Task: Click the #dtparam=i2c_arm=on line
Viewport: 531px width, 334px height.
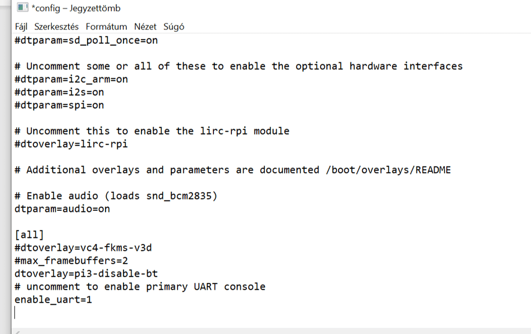Action: [71, 80]
